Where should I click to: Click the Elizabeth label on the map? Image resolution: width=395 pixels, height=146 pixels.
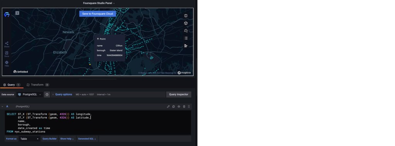pos(60,52)
